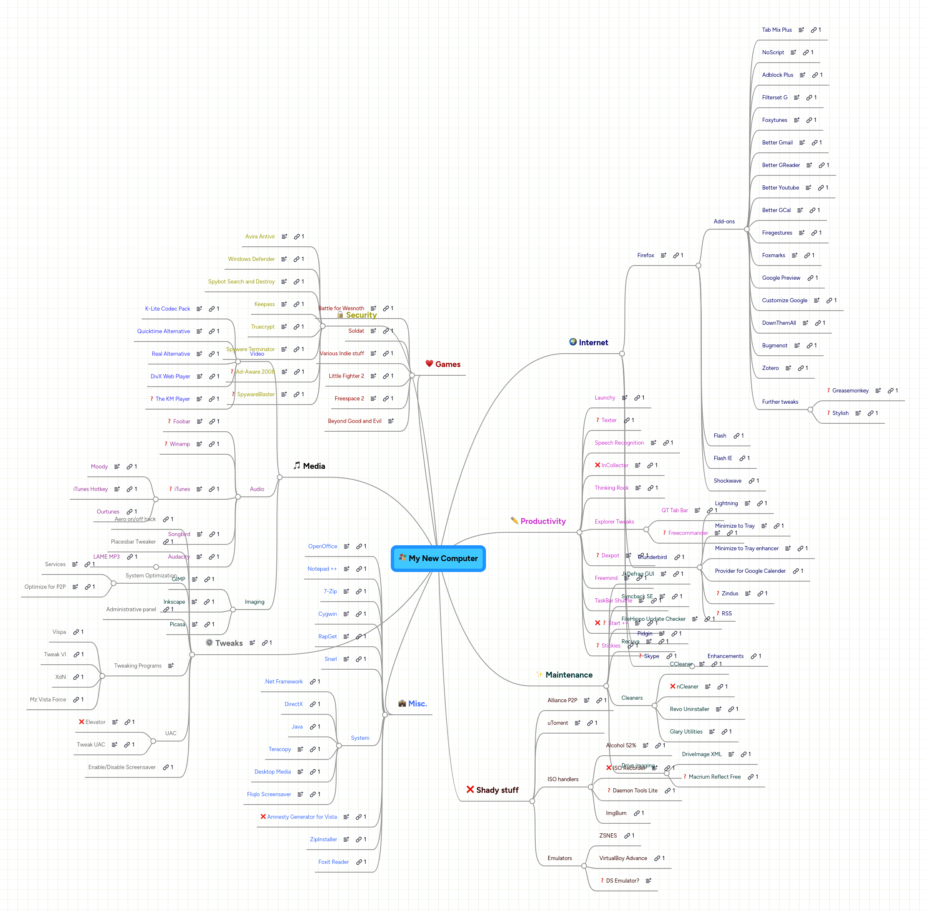Collapse the Emulators branch
This screenshot has height=911, width=926.
(x=584, y=865)
